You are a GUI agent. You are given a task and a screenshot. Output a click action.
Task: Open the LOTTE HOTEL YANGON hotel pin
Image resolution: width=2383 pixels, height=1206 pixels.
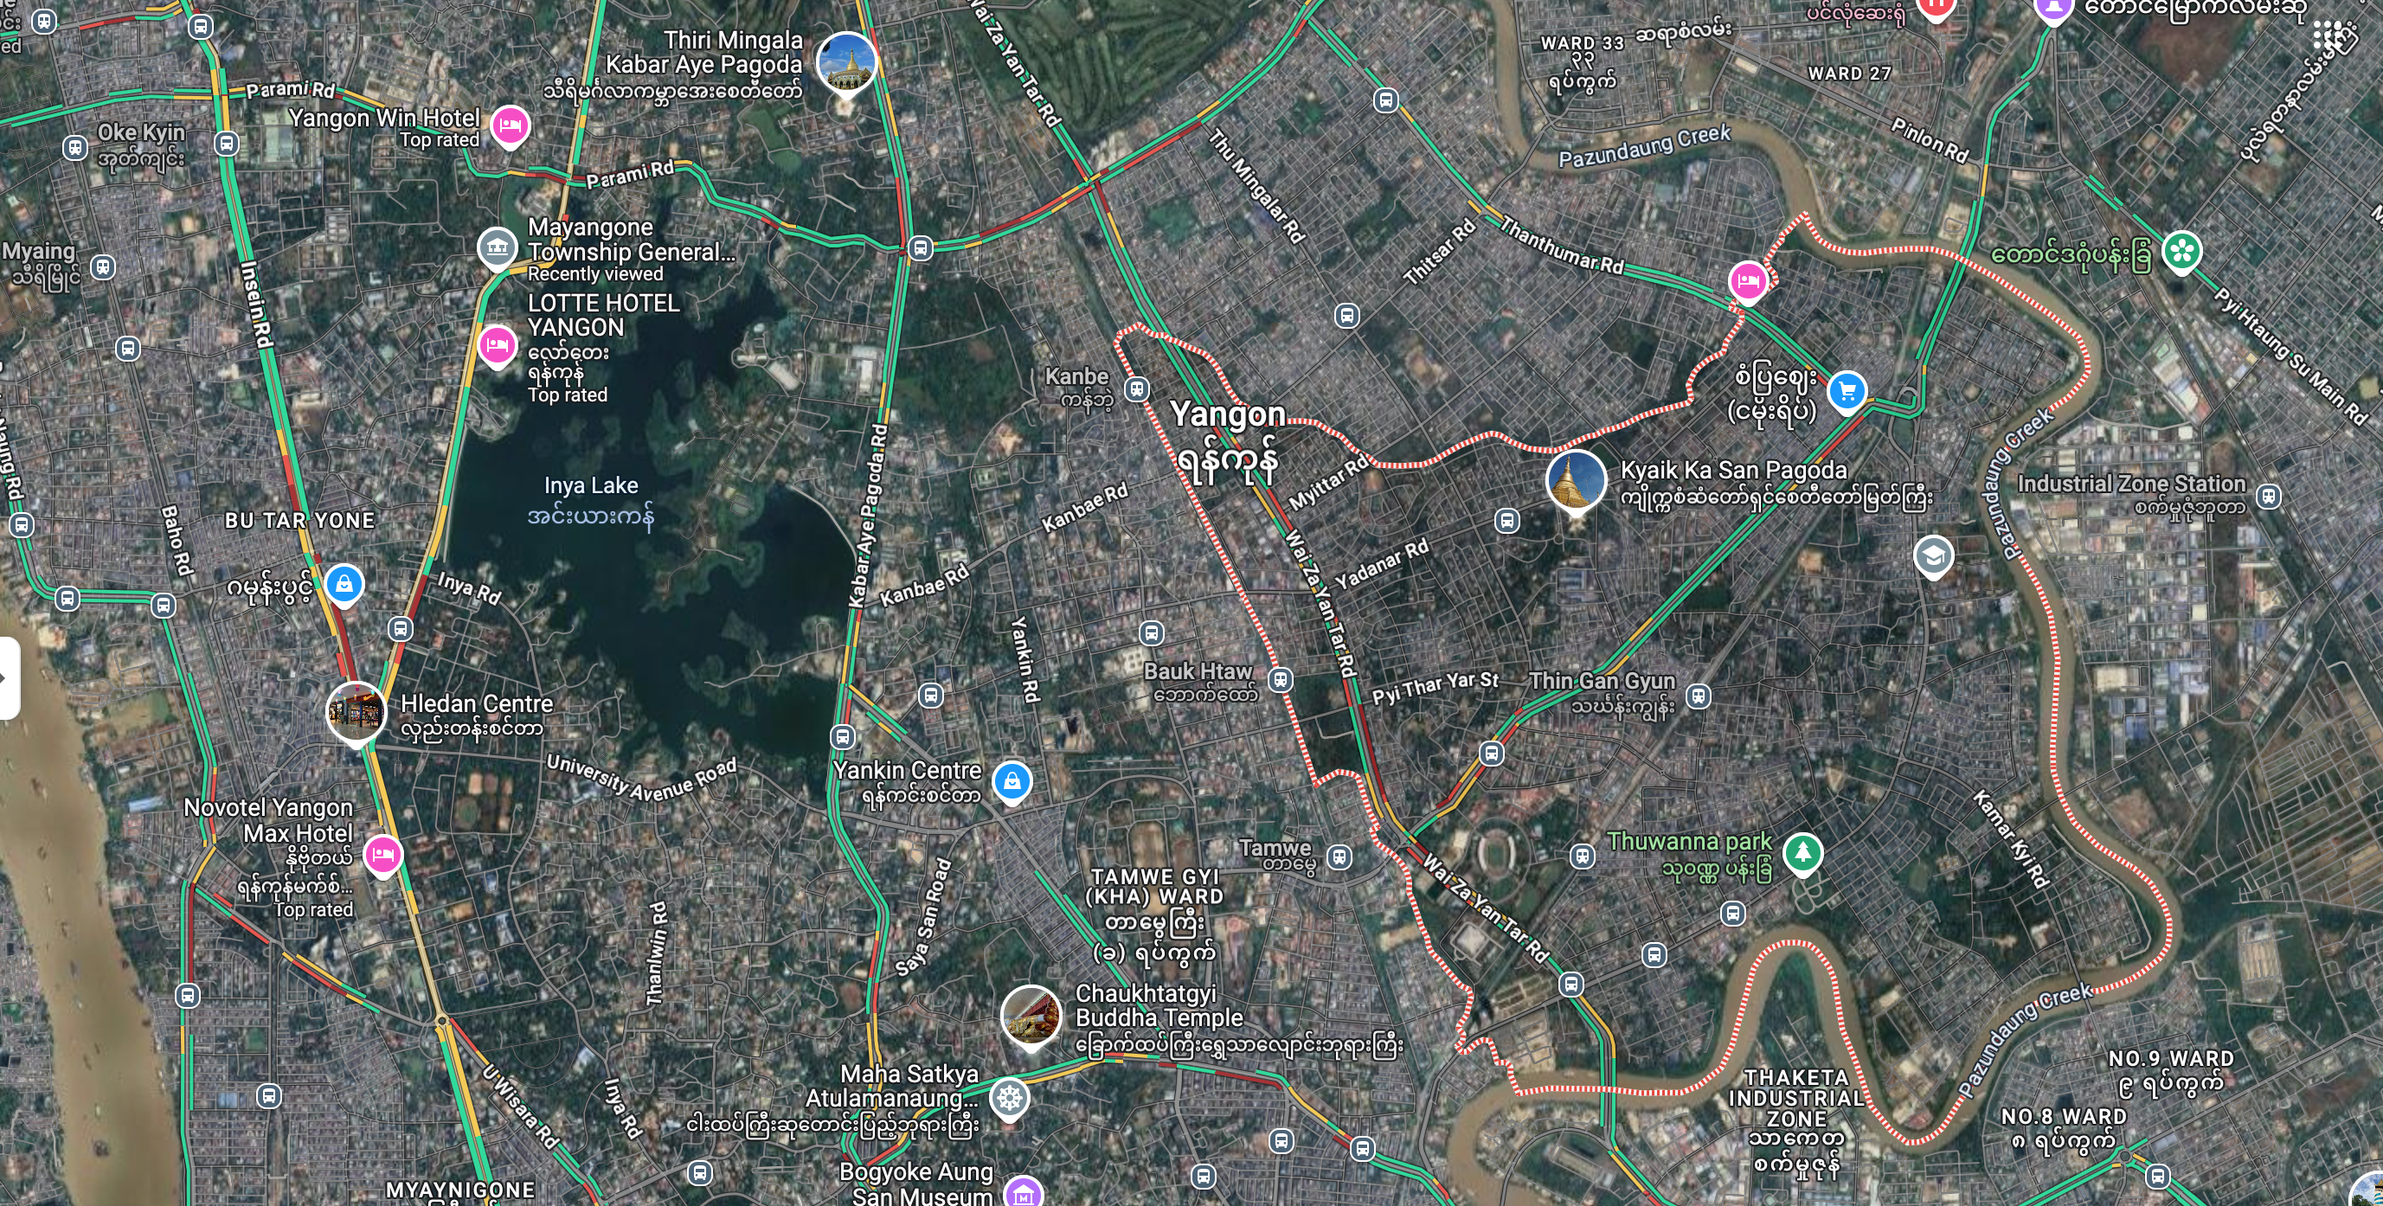tap(497, 345)
